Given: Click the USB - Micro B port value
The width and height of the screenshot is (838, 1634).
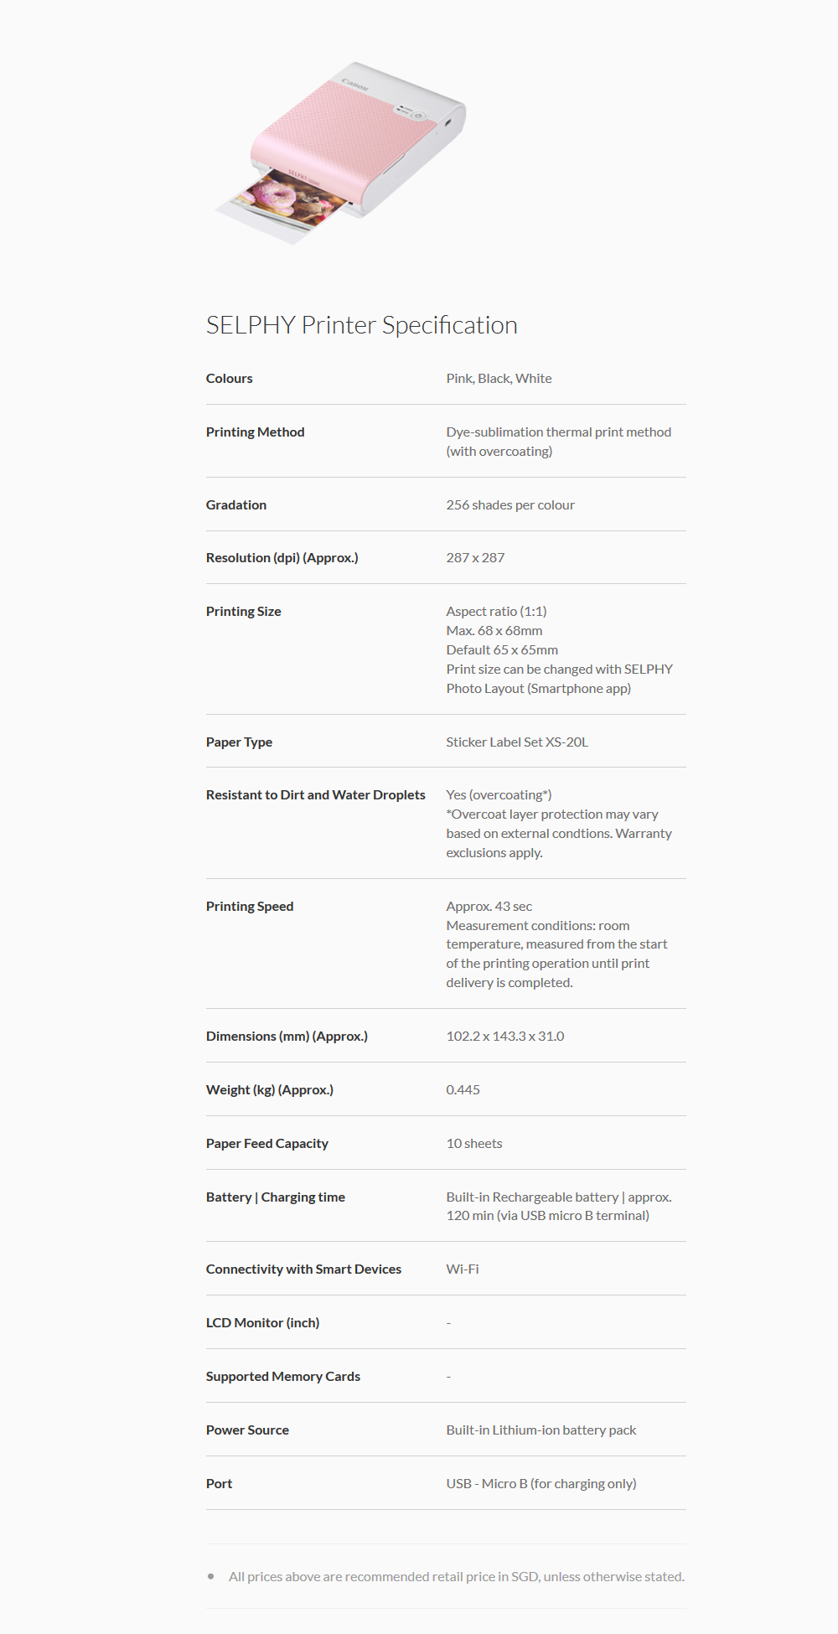Looking at the screenshot, I should click(541, 1484).
